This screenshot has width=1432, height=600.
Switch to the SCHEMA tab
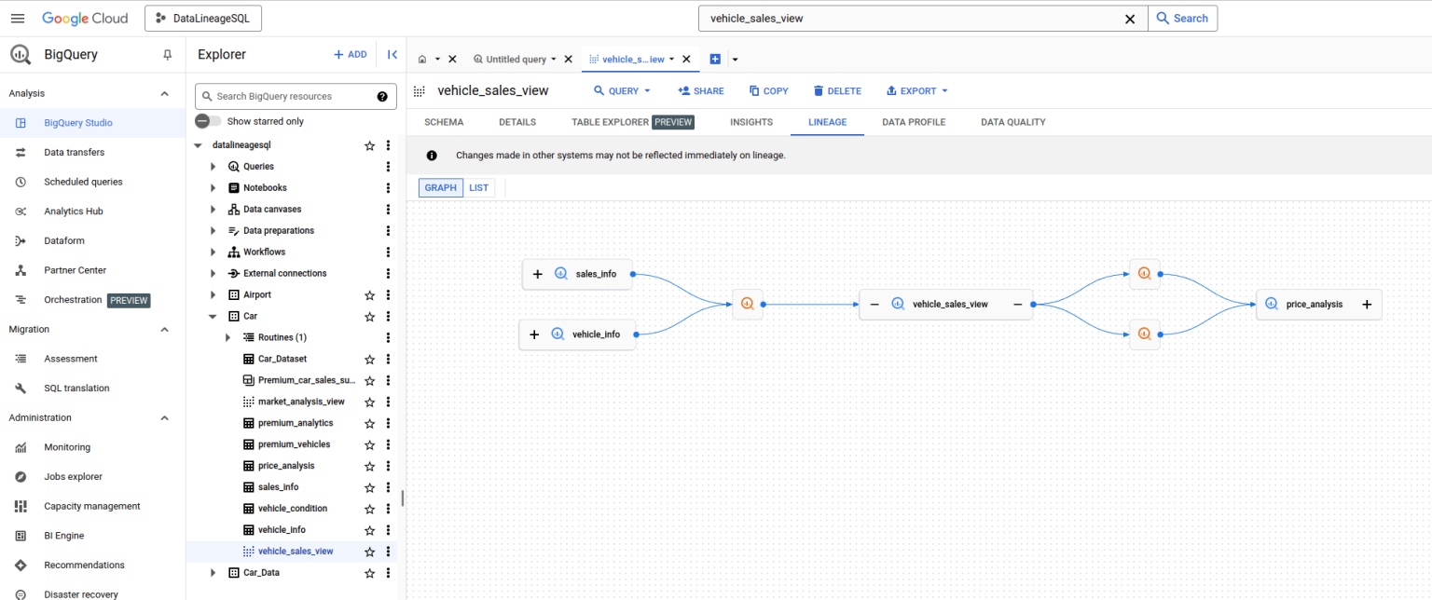tap(443, 122)
